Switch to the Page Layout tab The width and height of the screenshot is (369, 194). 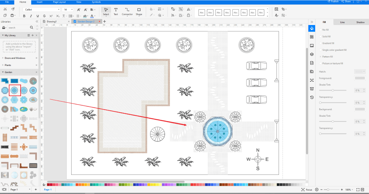pyautogui.click(x=59, y=2)
